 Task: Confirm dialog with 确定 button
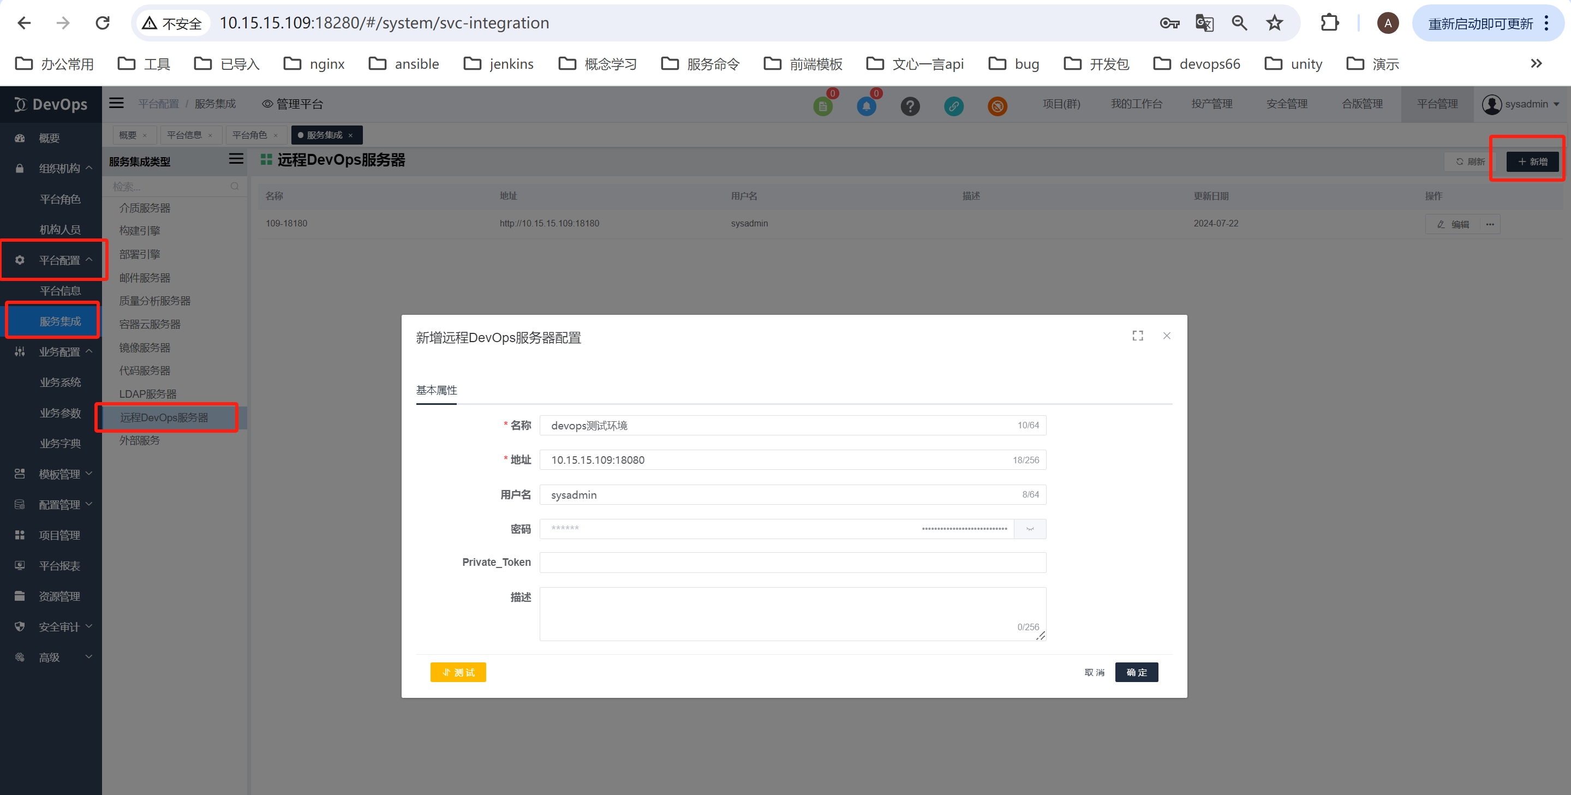click(x=1136, y=672)
